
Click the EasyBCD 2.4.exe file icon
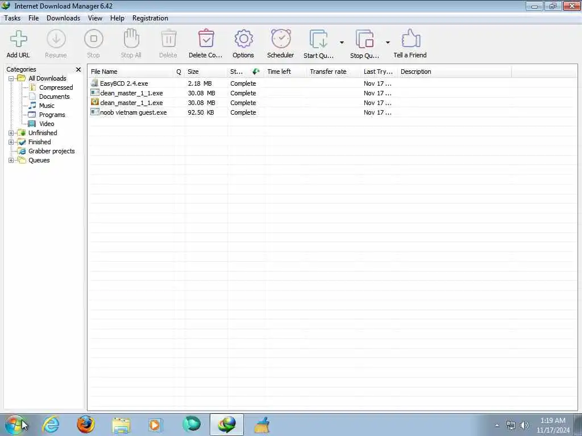click(x=95, y=83)
